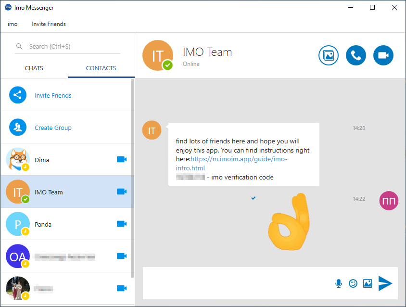Select CONTACTS tab

(101, 68)
